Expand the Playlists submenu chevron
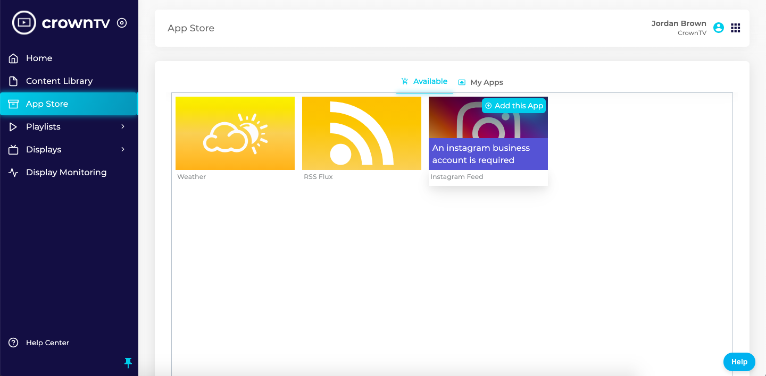766x376 pixels. point(123,126)
